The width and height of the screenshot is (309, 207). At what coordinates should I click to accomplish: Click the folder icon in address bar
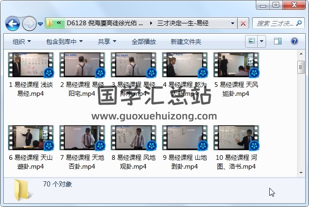pyautogui.click(x=49, y=23)
